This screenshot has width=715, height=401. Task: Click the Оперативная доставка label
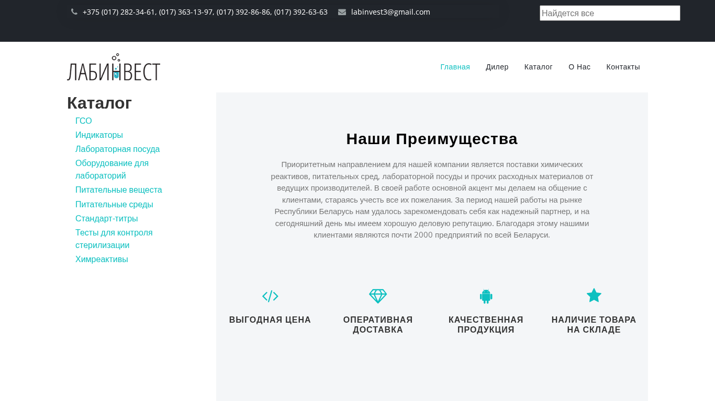tap(378, 325)
